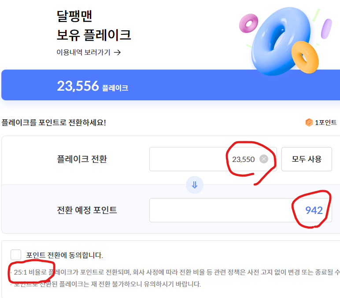Click the 전환 예정 포인트 output field
This screenshot has height=298, width=340.
click(x=220, y=210)
